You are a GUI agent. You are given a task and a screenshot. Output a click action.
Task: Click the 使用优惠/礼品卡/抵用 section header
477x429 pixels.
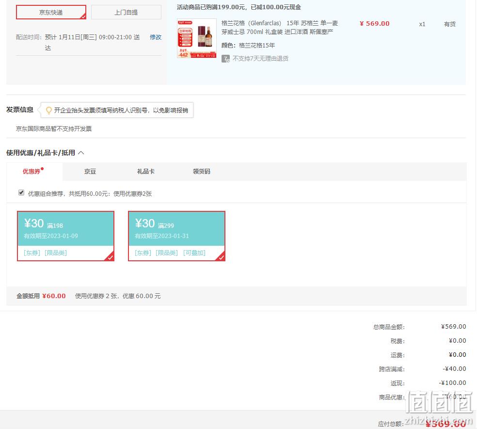[41, 153]
